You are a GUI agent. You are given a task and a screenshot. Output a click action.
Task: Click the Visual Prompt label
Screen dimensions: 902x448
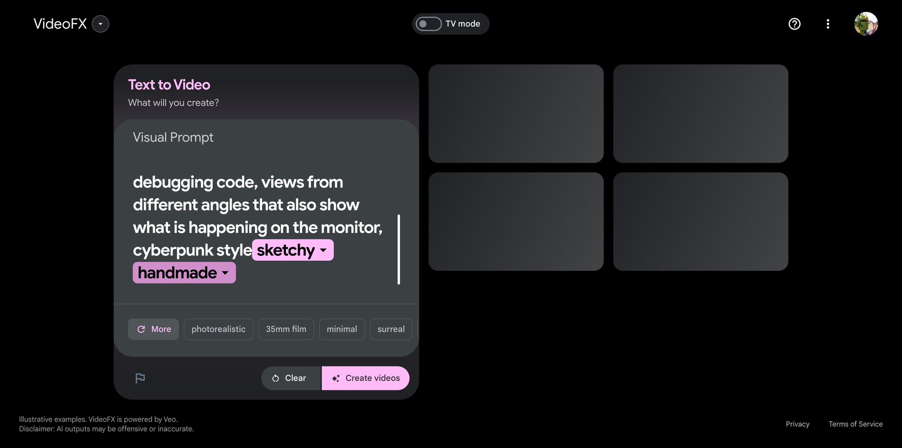pyautogui.click(x=173, y=137)
